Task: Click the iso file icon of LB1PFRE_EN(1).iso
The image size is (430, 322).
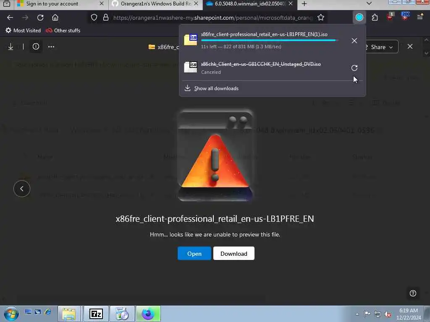Action: click(x=191, y=40)
